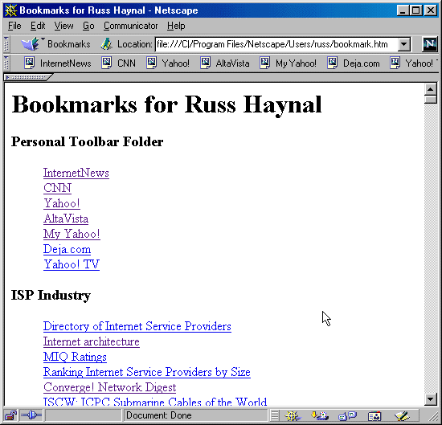The image size is (442, 425).
Task: Click the My Yahoo! toolbar button label
Action: [296, 63]
